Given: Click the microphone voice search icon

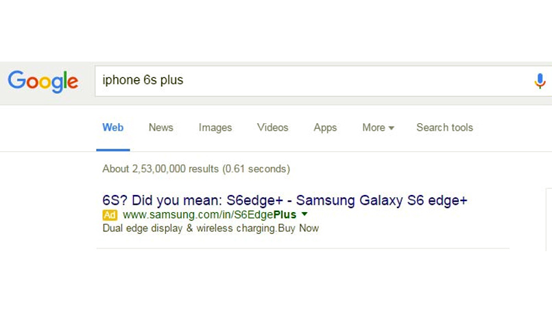Looking at the screenshot, I should pos(540,81).
